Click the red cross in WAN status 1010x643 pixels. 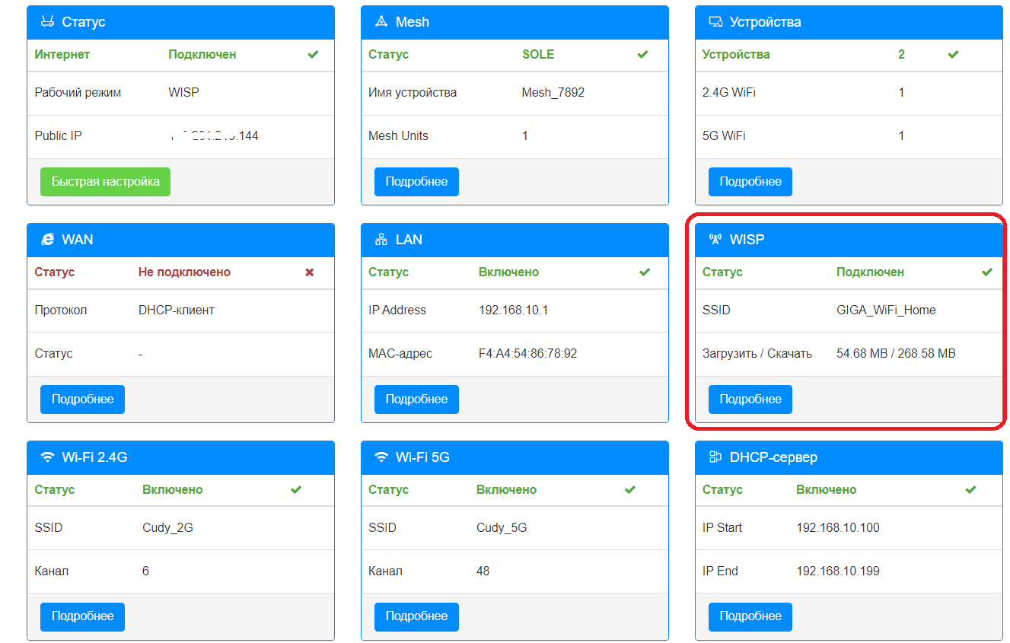click(x=309, y=272)
